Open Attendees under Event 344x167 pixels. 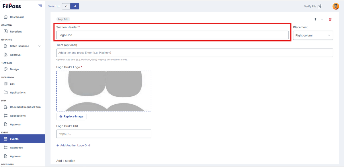click(23, 148)
